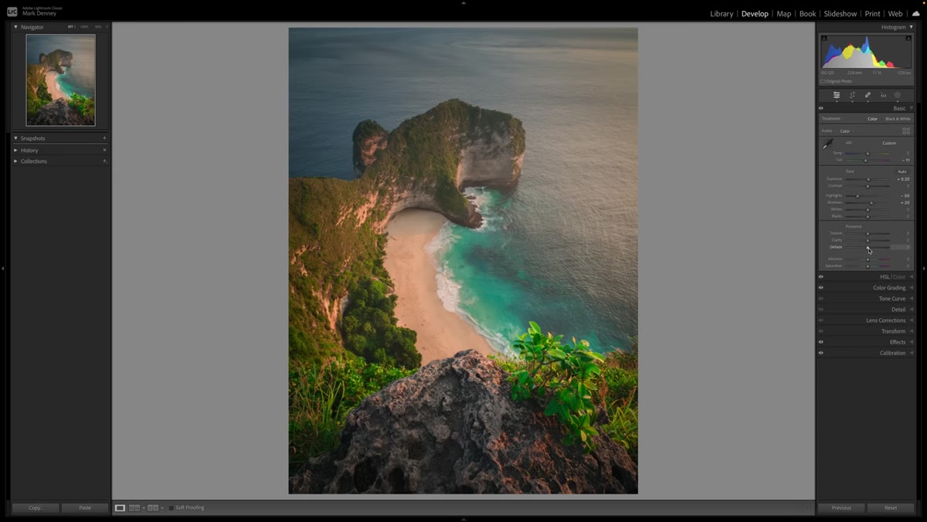927x522 pixels.
Task: Select the Healing brush tool
Action: 868,95
